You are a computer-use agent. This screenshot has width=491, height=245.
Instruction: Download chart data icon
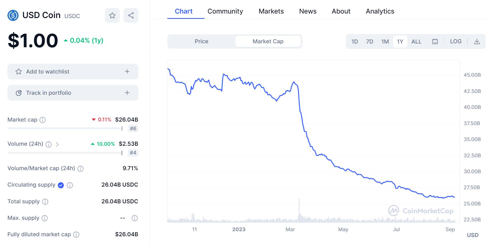(x=477, y=41)
